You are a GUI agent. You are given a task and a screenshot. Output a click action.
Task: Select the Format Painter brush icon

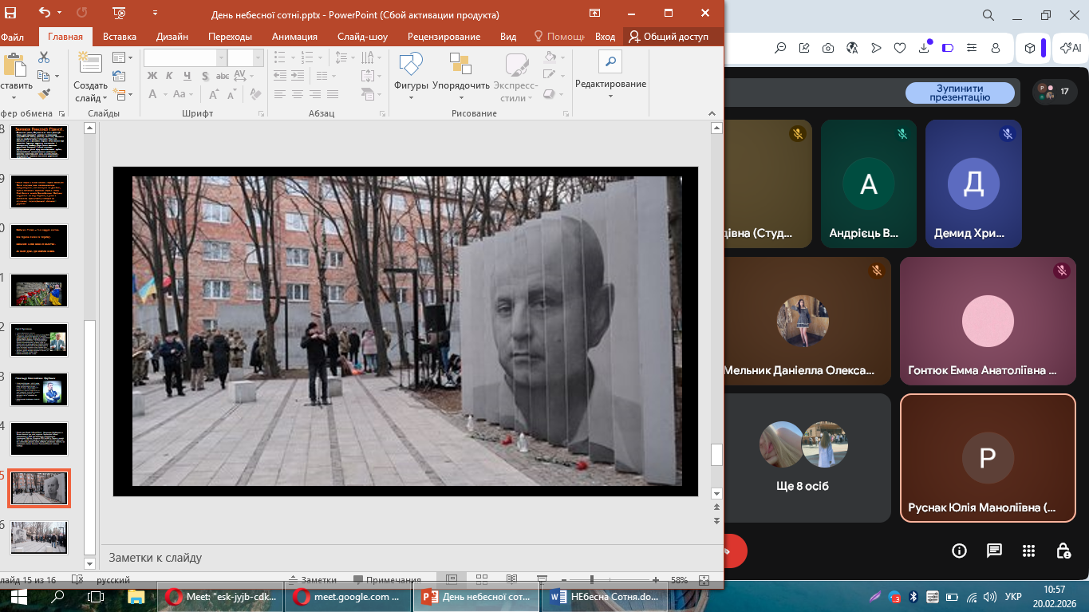pos(44,94)
